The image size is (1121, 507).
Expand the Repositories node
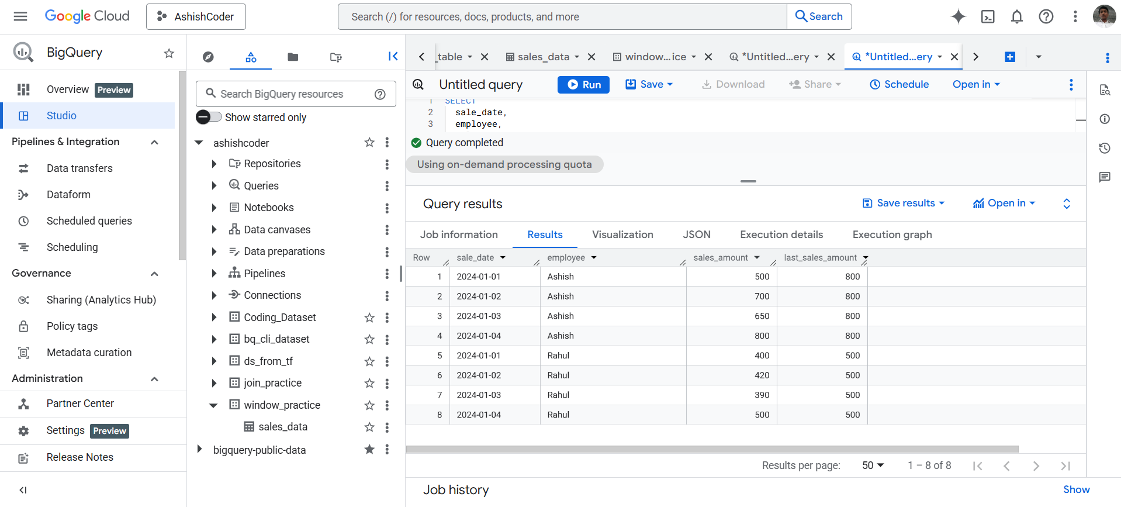point(214,164)
